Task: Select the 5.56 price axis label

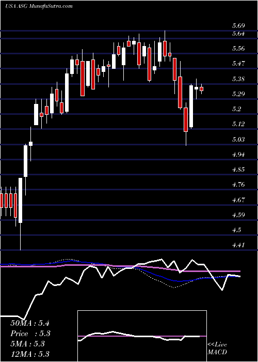Action: click(x=238, y=49)
